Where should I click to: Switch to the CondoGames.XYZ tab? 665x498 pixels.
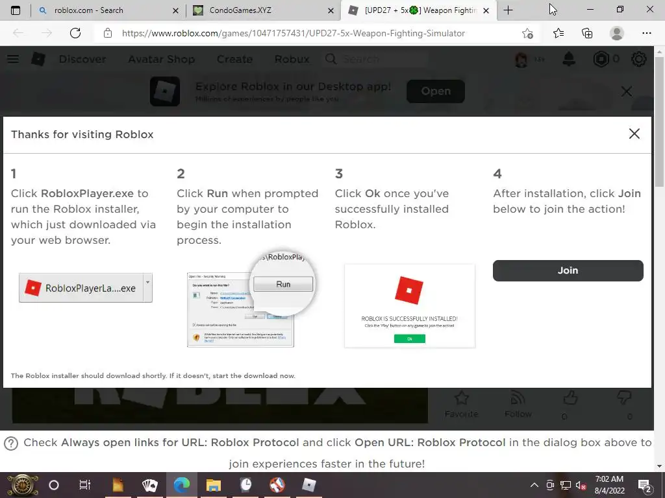point(263,10)
